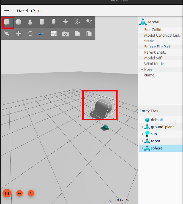Image resolution: width=183 pixels, height=204 pixels.
Task: Insert a capsule shape
Action: pos(54,22)
